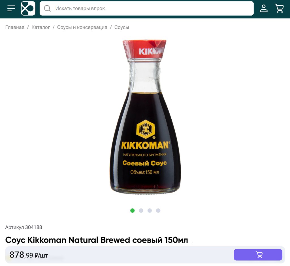290x266 pixels.
Task: Open "Соусы и консервация" breadcrumb
Action: 82,27
